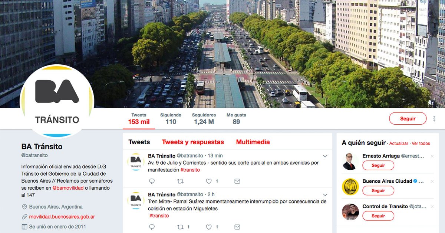Reply to the Av. 9 de Julio tweet

point(152,181)
